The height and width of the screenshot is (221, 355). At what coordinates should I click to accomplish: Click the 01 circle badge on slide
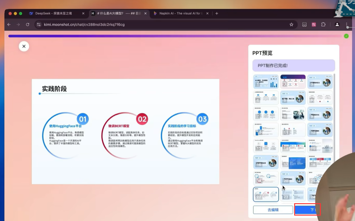[83, 119]
